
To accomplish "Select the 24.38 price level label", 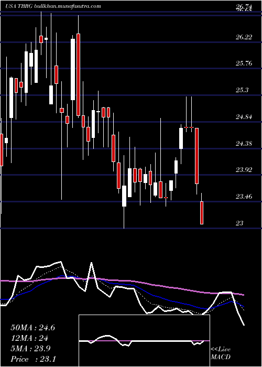I will click(x=244, y=143).
